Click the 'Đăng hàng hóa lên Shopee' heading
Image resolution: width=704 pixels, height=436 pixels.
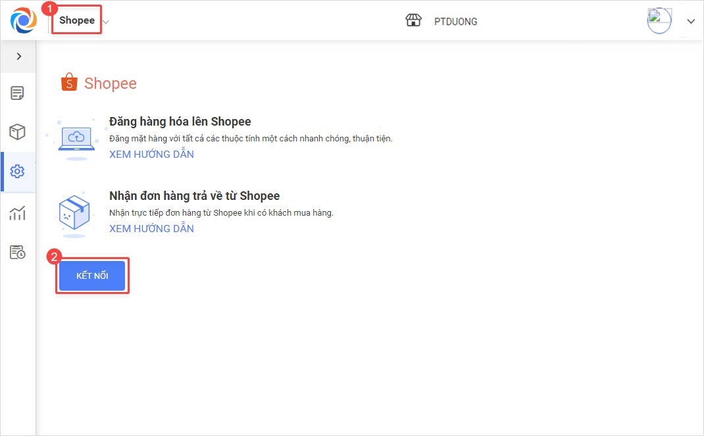click(180, 122)
